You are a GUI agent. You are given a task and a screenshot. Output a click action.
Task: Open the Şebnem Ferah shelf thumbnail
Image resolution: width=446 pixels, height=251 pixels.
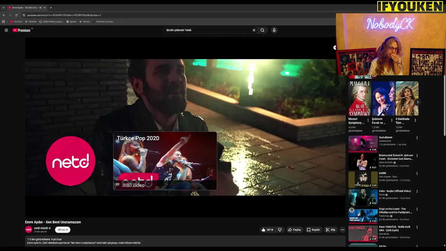click(383, 98)
